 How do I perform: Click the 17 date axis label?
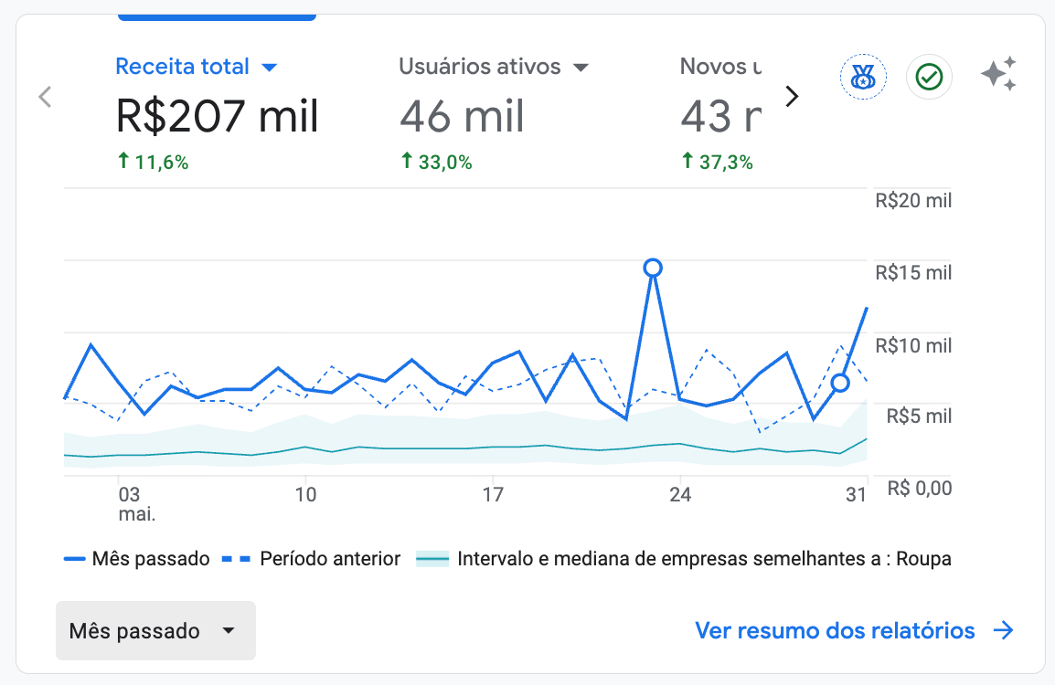pyautogui.click(x=493, y=495)
